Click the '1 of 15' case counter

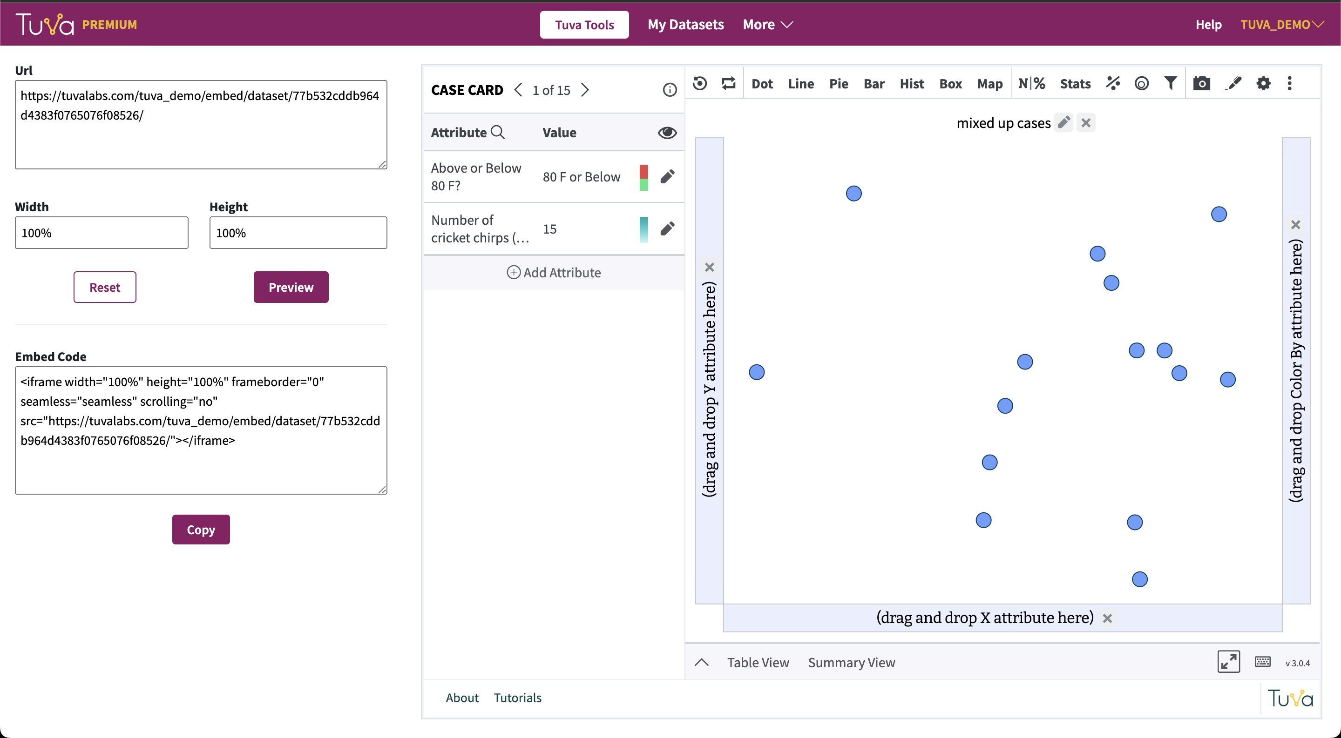pos(551,90)
